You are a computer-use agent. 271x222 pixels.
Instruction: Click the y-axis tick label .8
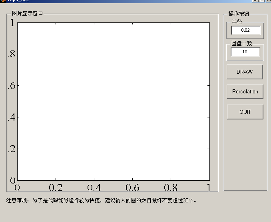[12, 54]
